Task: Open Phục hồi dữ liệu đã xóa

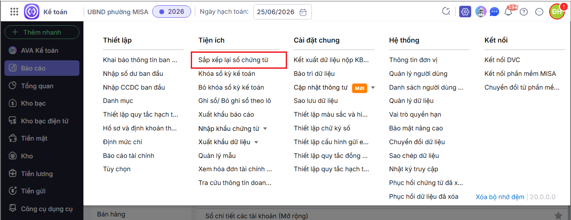Action: point(424,196)
